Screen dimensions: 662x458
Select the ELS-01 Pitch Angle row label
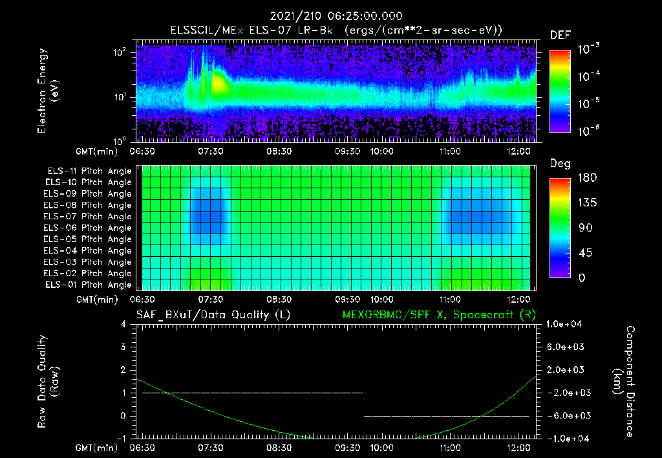[89, 285]
